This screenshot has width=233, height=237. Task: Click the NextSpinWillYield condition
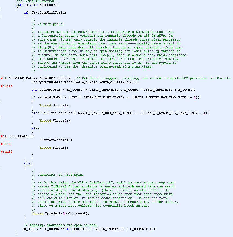[x=48, y=12]
